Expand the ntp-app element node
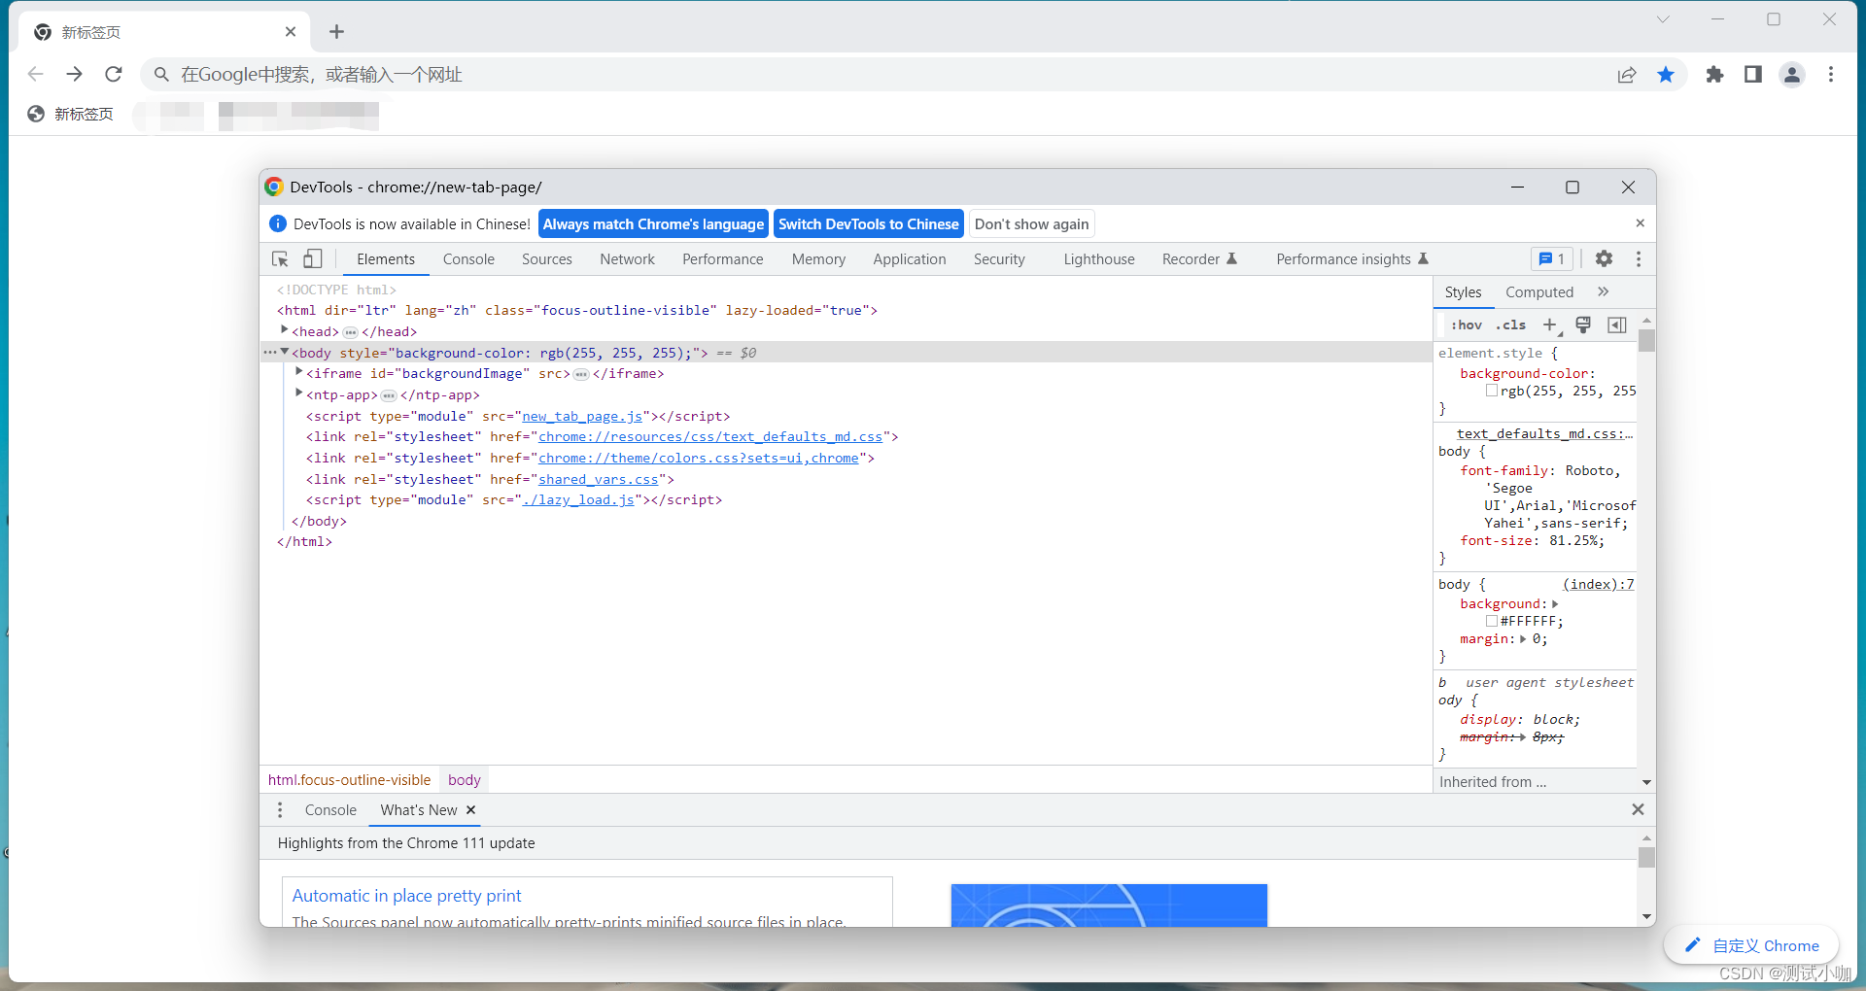This screenshot has height=991, width=1866. tap(299, 393)
